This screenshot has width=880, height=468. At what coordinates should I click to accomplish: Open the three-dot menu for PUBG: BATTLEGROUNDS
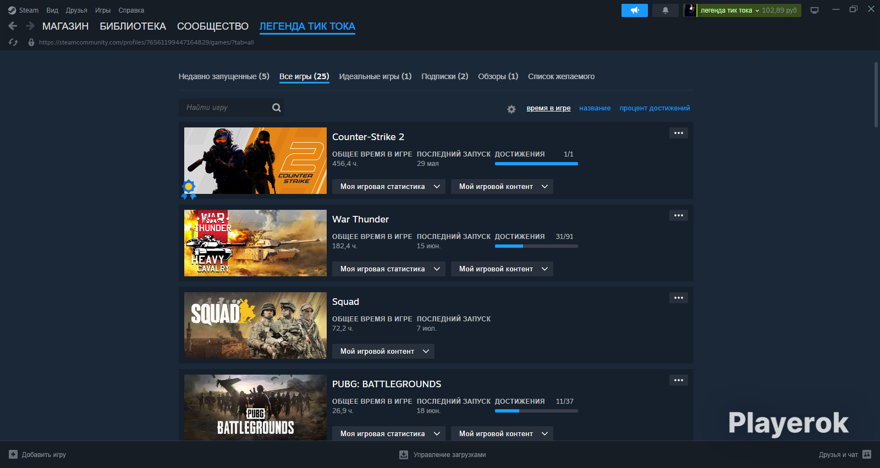pos(679,380)
